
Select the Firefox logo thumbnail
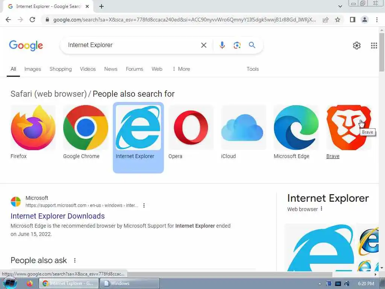(33, 128)
